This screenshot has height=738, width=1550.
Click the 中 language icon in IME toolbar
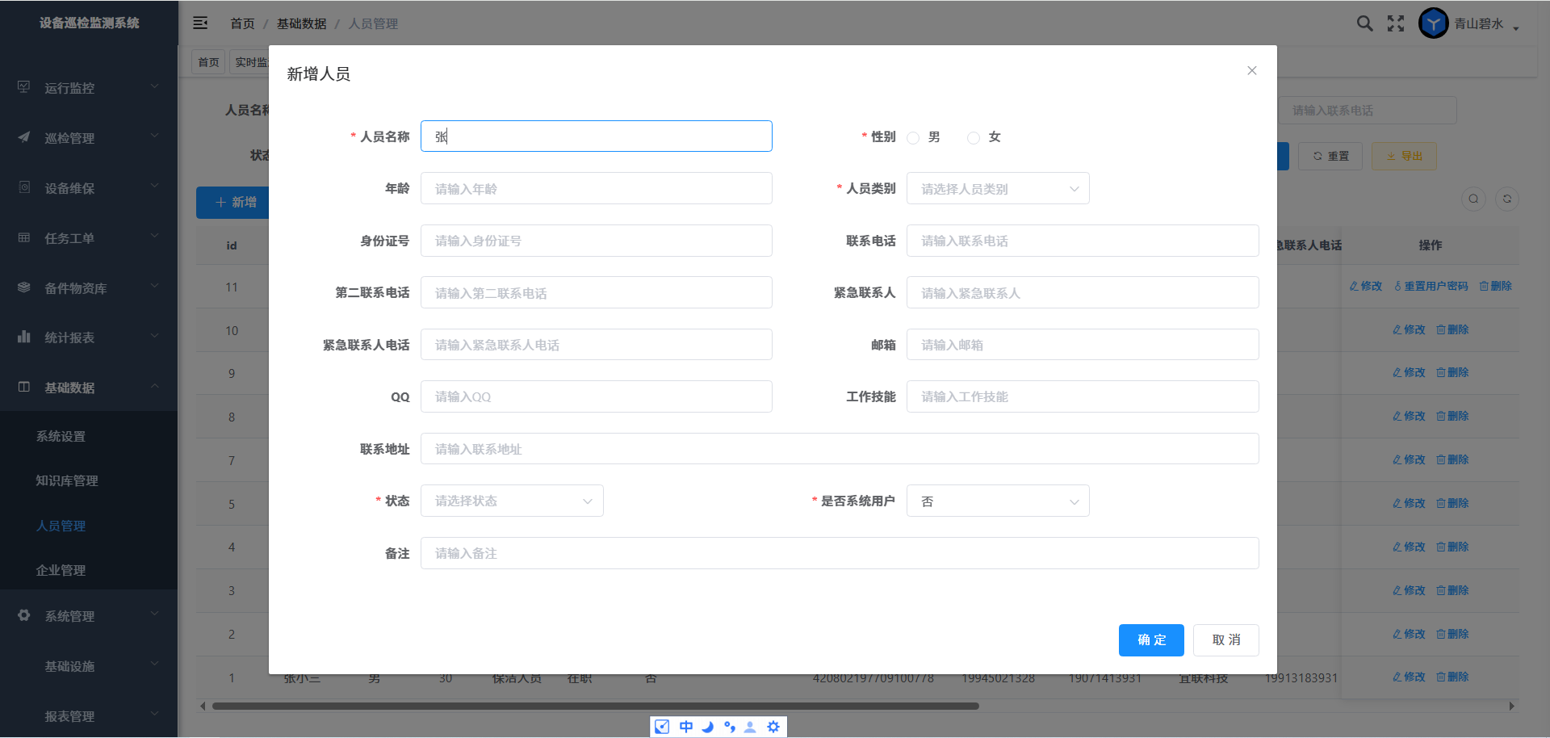[x=685, y=727]
